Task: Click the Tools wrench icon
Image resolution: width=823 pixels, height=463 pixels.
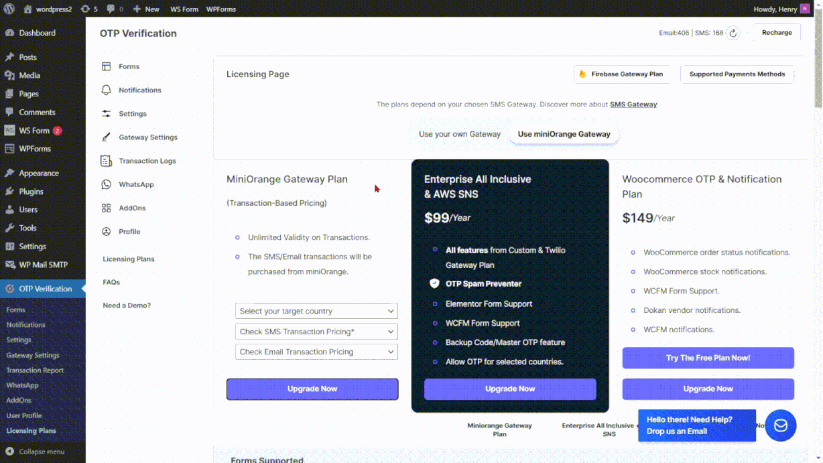Action: click(9, 228)
